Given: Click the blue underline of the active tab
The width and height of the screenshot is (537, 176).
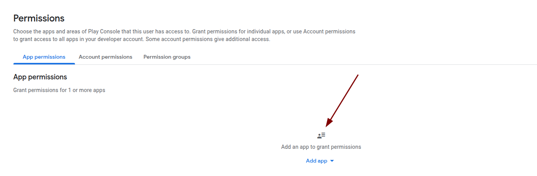Looking at the screenshot, I should [44, 64].
